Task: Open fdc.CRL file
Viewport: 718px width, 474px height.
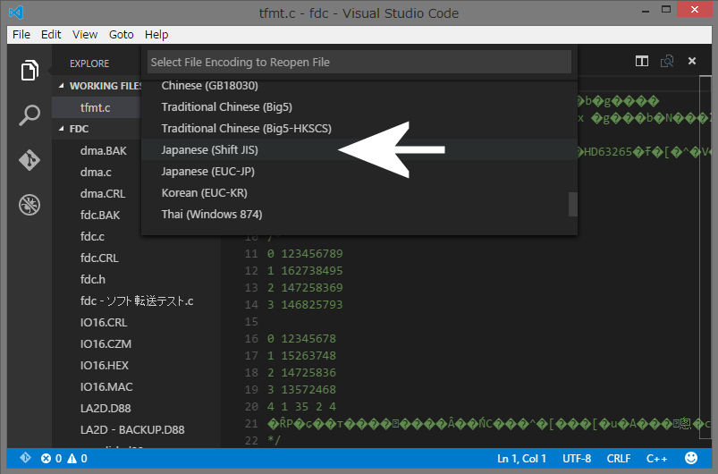Action: click(x=99, y=258)
